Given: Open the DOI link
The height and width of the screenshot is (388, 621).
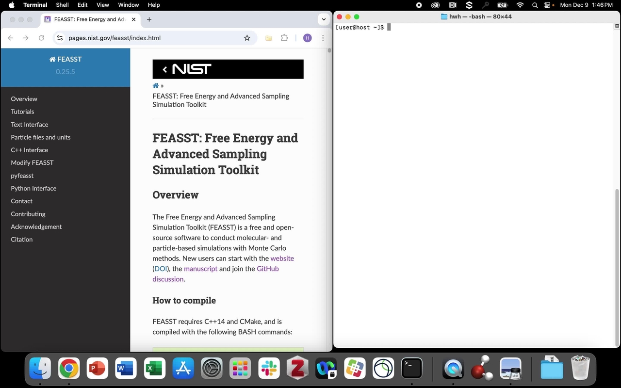Looking at the screenshot, I should pyautogui.click(x=161, y=269).
